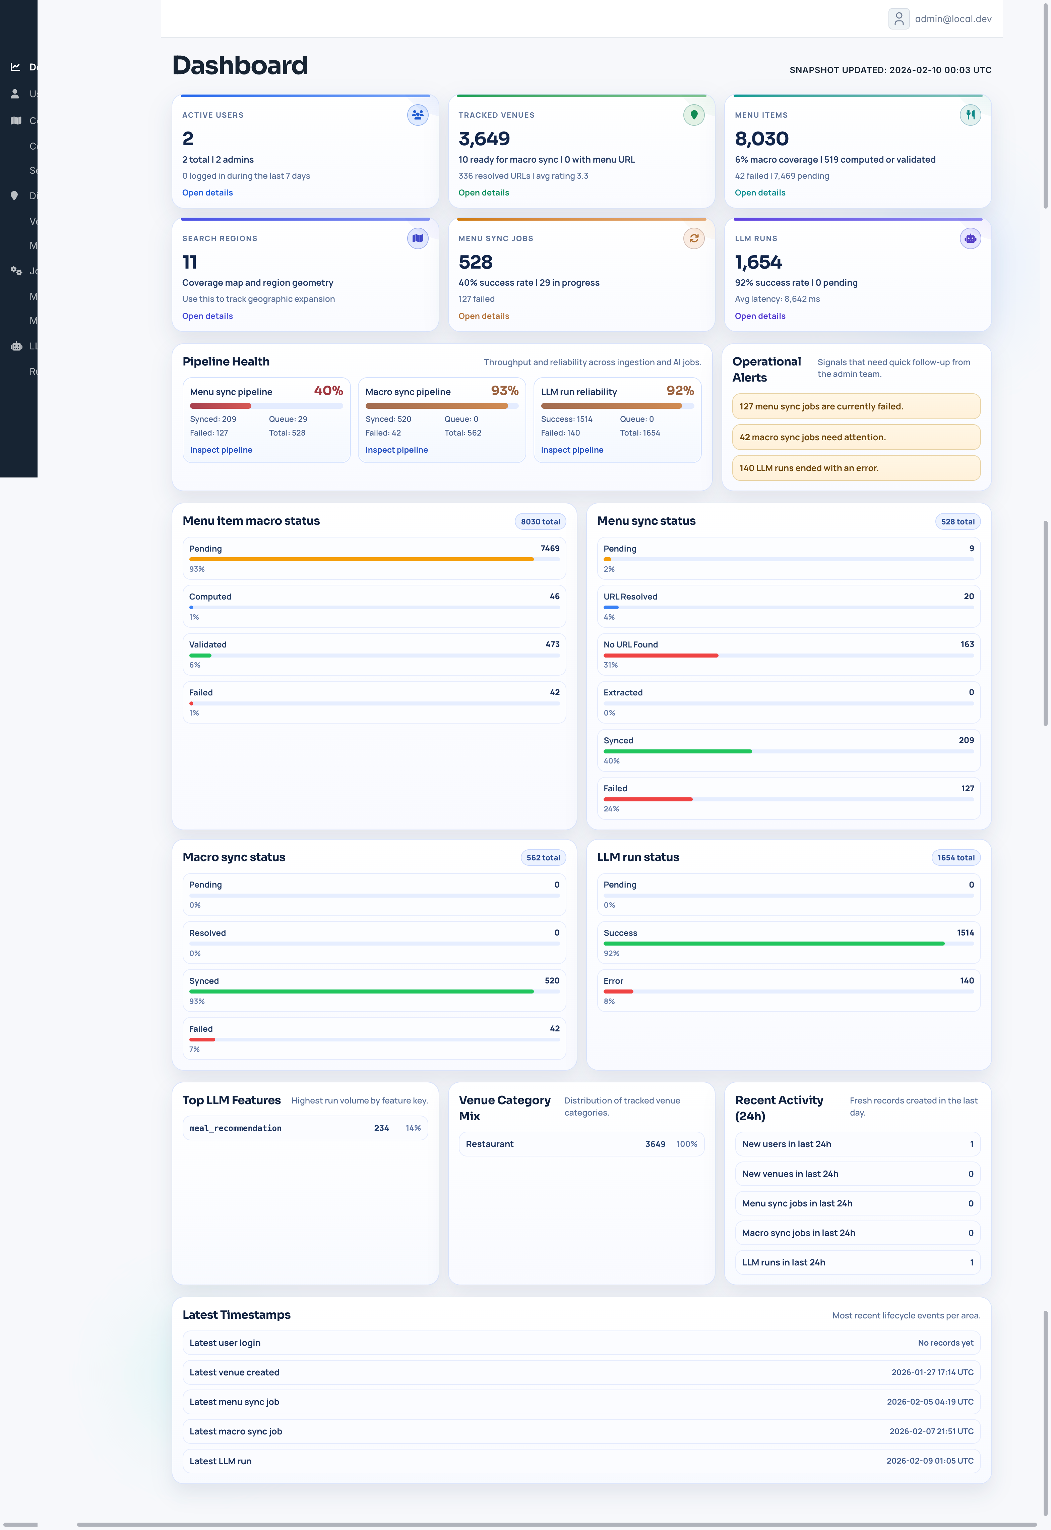The width and height of the screenshot is (1051, 1530).
Task: Click the horizontal scrollbar at page bottom
Action: point(556,1524)
